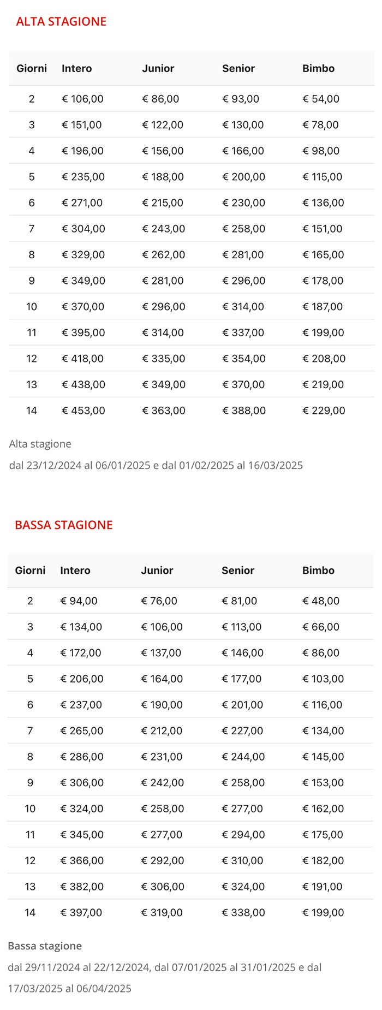
Task: Click the ALTA STAGIONE heading
Action: pyautogui.click(x=61, y=21)
